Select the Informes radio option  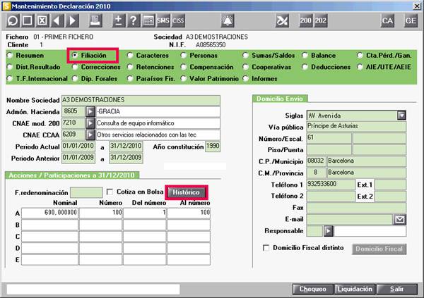245,78
